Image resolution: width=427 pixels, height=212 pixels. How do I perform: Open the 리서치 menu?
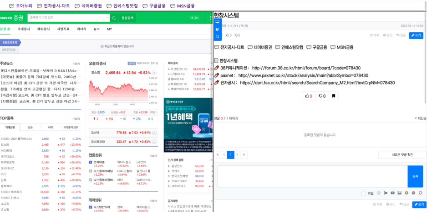coord(81,29)
